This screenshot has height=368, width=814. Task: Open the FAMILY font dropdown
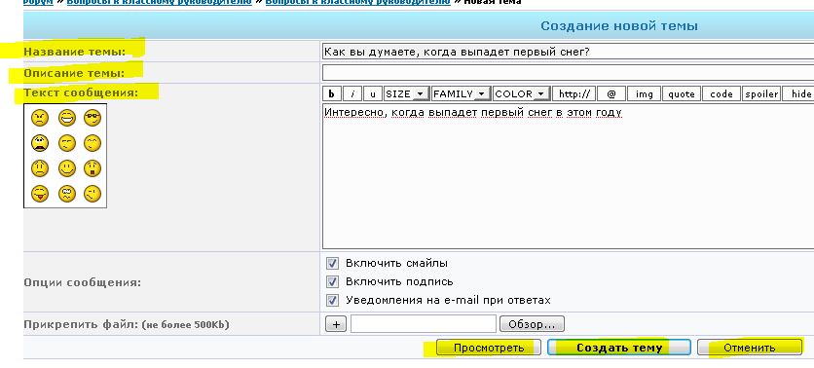tap(461, 93)
